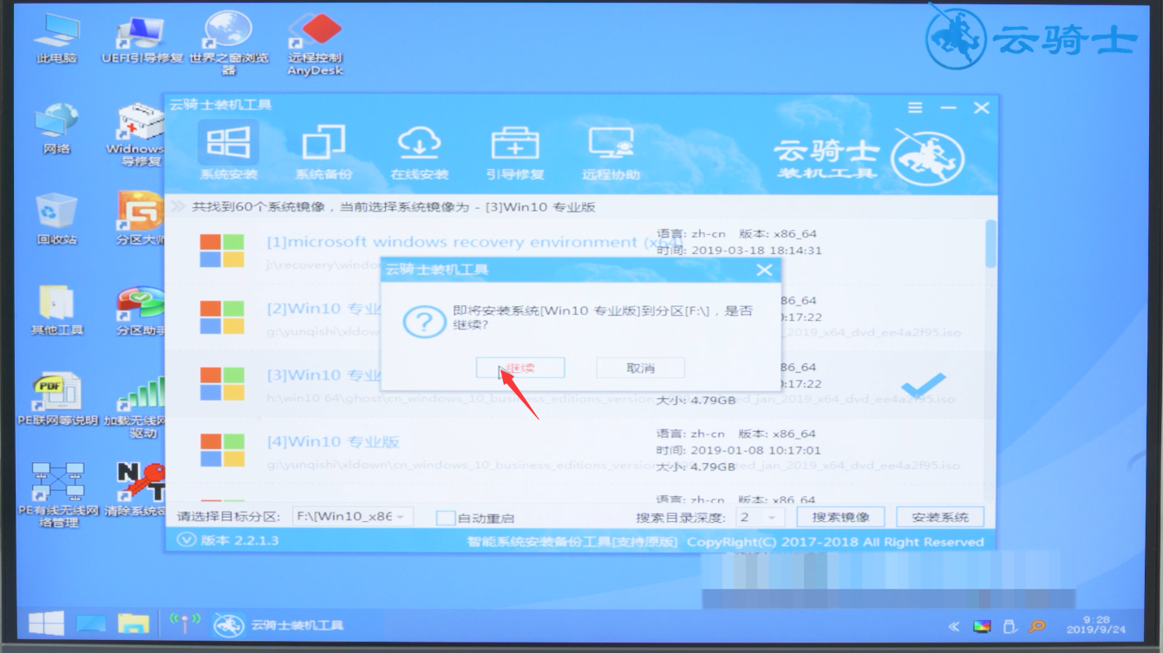Click the Windows logo beside the [2]Win10 entry
Viewport: 1163px width, 653px height.
(222, 317)
